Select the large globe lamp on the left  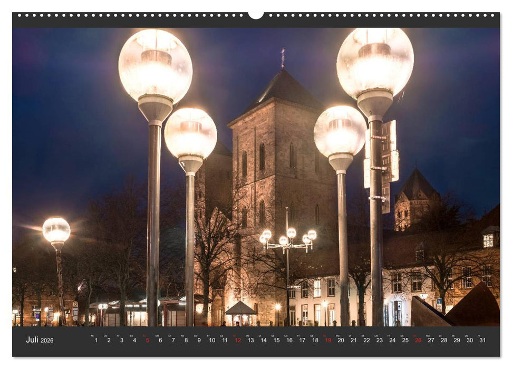pos(153,63)
